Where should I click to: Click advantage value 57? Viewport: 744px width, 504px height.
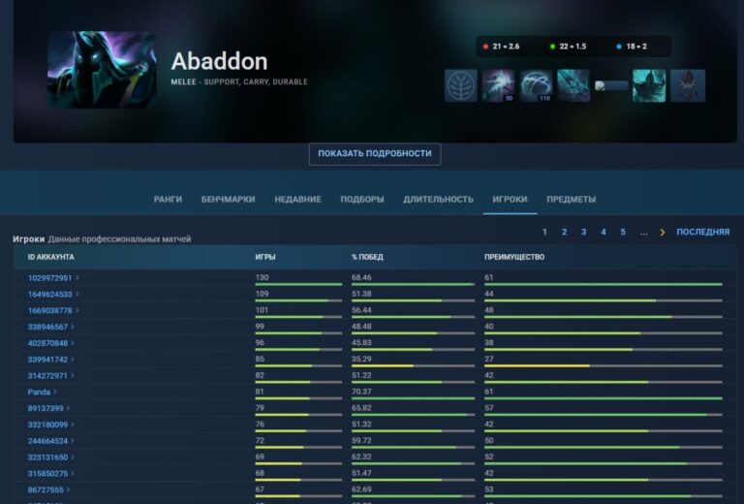[x=489, y=408]
